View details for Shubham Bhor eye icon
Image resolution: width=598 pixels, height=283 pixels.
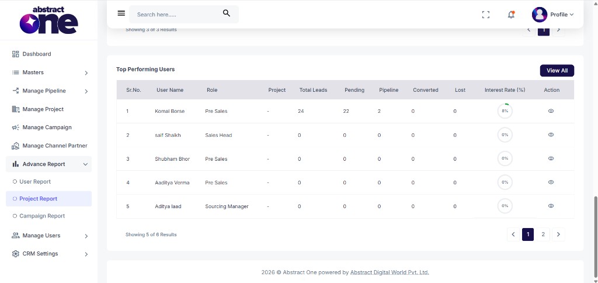[551, 158]
